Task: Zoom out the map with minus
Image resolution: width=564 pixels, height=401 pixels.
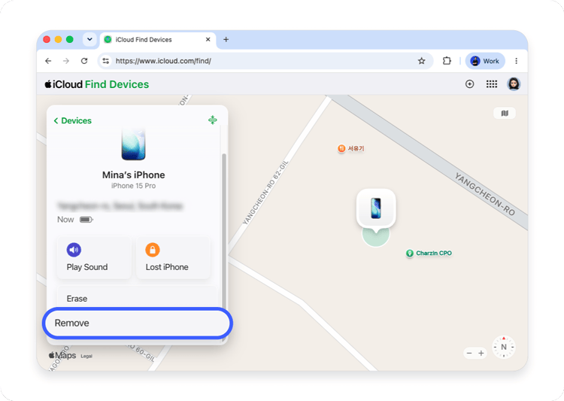Action: coord(469,353)
